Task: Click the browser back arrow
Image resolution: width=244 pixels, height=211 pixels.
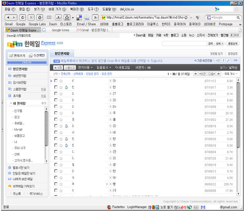Action: click(8, 18)
